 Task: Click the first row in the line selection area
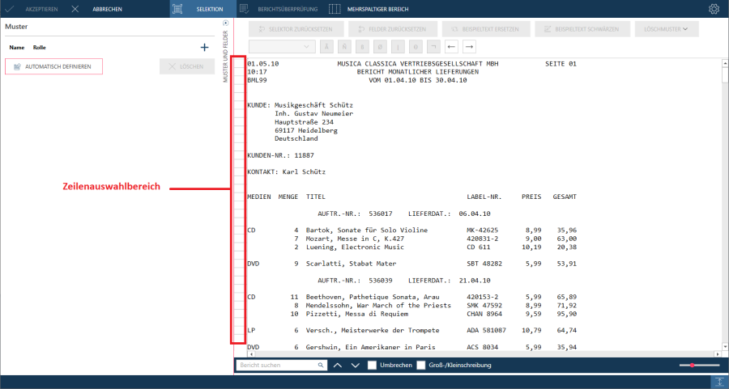(x=238, y=63)
